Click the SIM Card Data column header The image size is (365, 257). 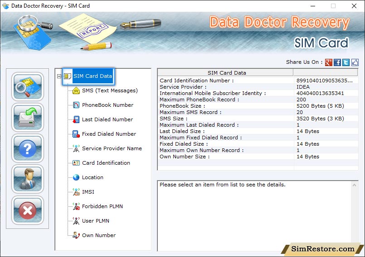click(225, 73)
